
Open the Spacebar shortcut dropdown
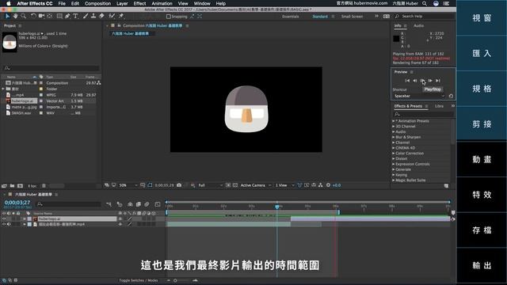(x=419, y=96)
